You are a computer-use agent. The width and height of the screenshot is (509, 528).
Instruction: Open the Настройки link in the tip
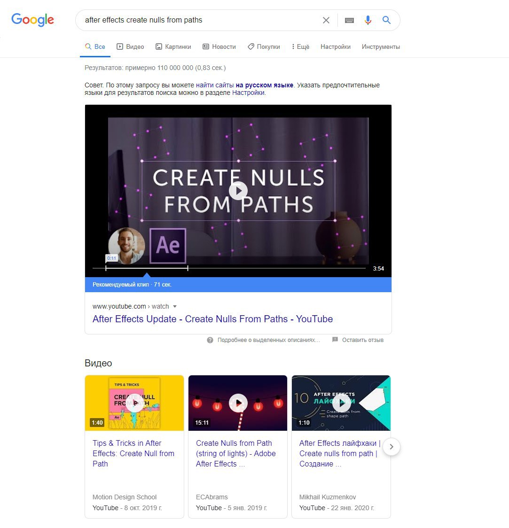248,93
